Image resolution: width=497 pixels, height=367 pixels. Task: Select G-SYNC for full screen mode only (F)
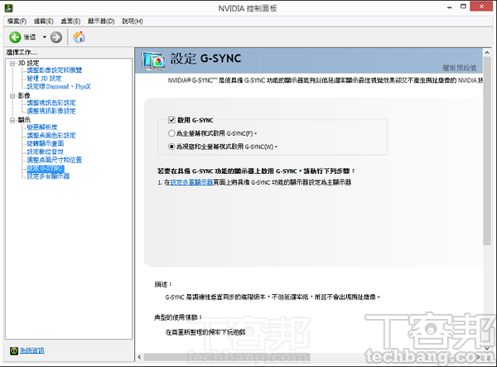point(171,133)
